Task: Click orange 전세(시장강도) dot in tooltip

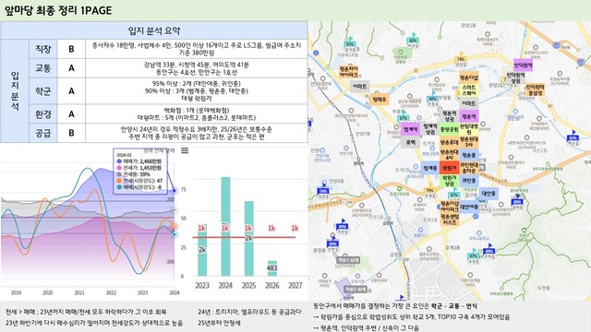Action: 119,181
